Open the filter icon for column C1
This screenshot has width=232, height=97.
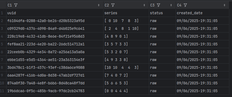pyautogui.click(x=16, y=5)
